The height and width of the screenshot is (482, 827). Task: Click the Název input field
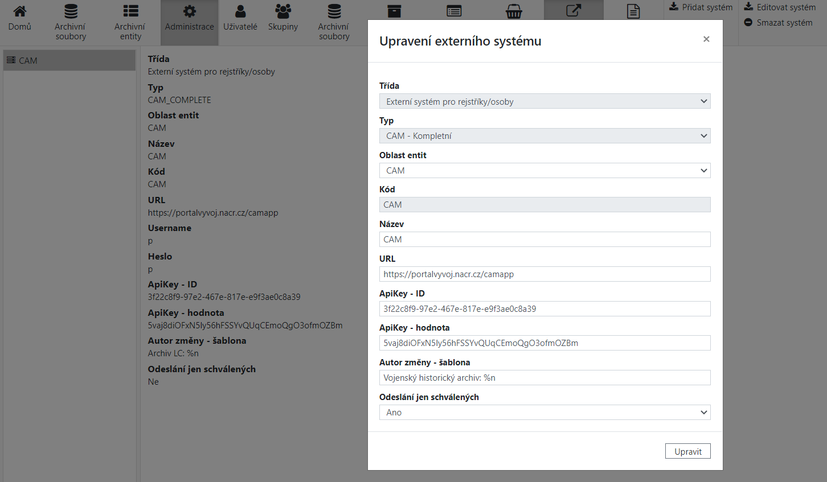coord(544,239)
